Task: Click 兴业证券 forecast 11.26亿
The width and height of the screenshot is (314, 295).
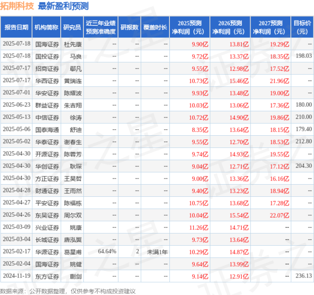Action: tap(199, 228)
